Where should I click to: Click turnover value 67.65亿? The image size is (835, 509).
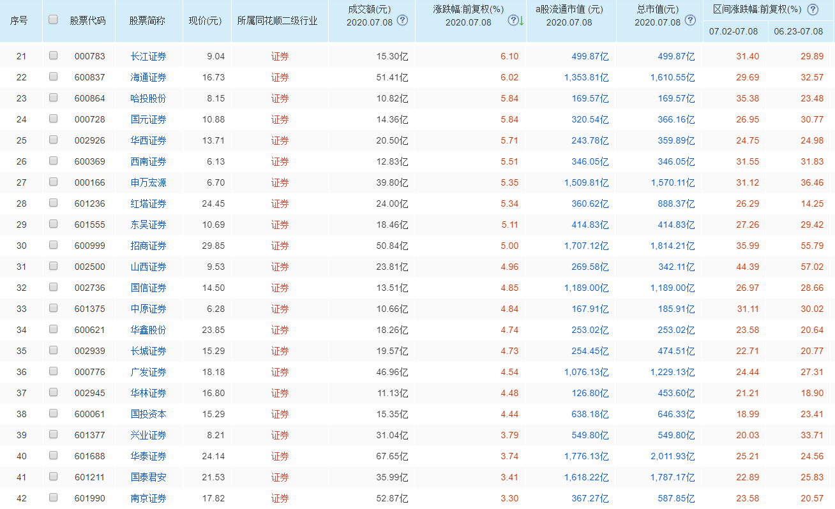pos(392,456)
